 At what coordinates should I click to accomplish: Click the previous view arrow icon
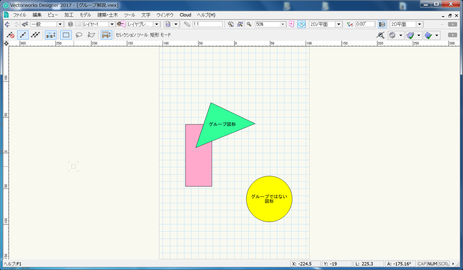[x=7, y=24]
